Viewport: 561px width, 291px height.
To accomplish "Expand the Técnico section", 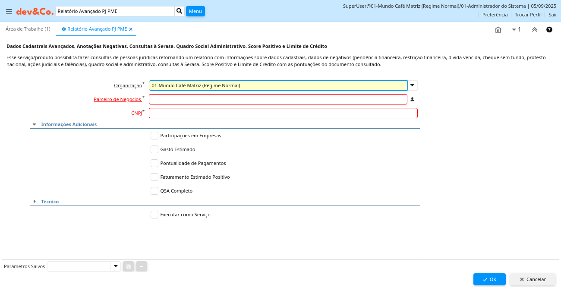I will pyautogui.click(x=35, y=202).
